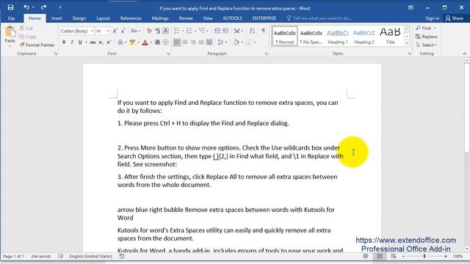Switch to the References tab
470x264 pixels.
(131, 18)
